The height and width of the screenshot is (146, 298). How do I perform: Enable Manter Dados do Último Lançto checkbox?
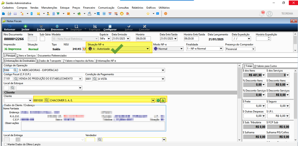pyautogui.click(x=5, y=144)
